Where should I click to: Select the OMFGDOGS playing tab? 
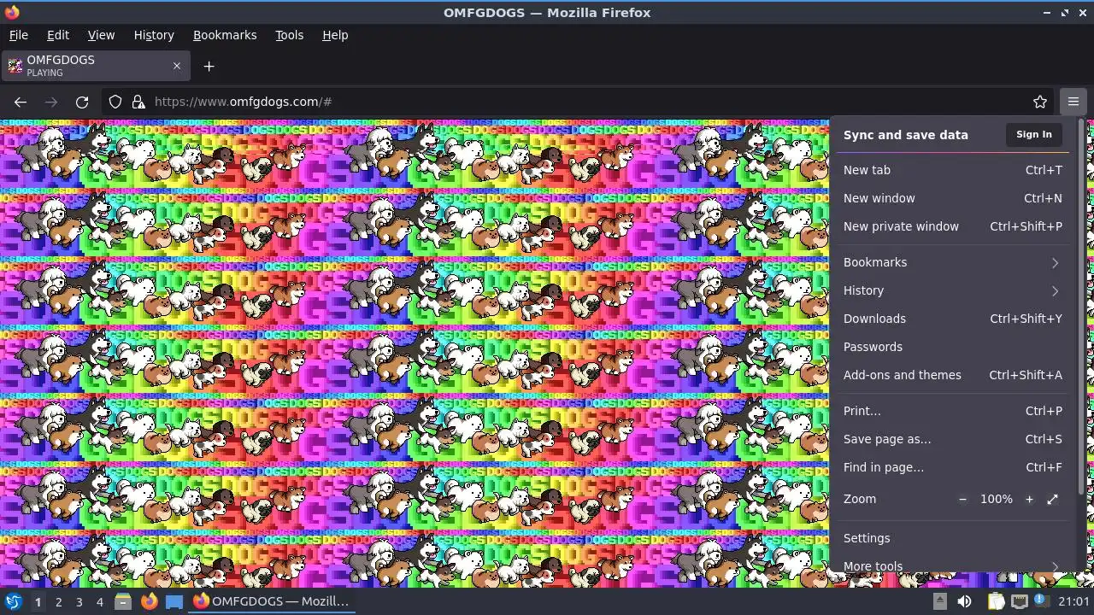[96, 66]
